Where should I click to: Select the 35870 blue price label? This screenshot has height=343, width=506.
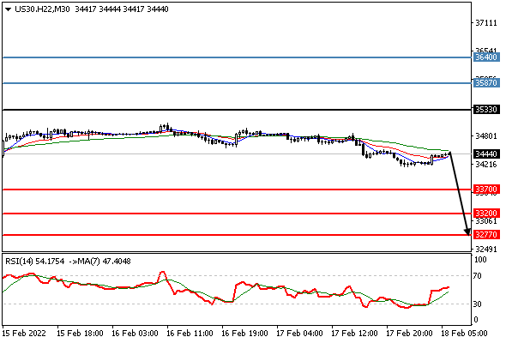(486, 83)
